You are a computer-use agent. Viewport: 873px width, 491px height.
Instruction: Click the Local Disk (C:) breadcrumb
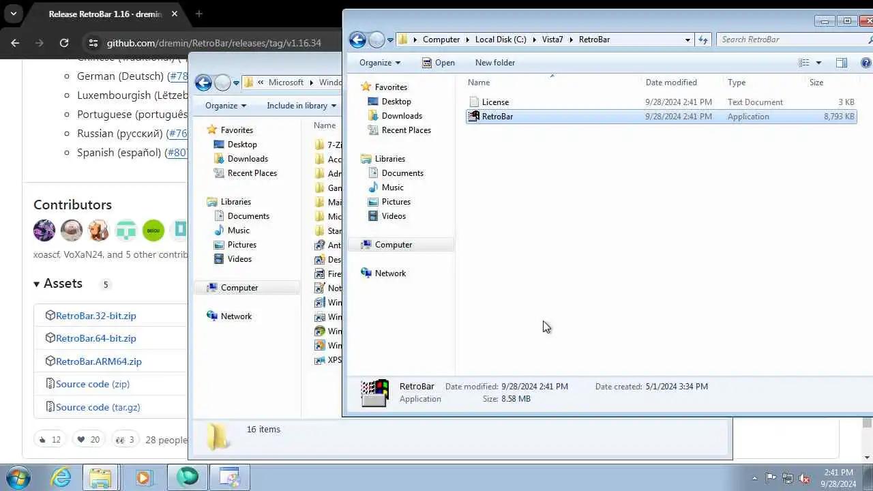pyautogui.click(x=501, y=40)
